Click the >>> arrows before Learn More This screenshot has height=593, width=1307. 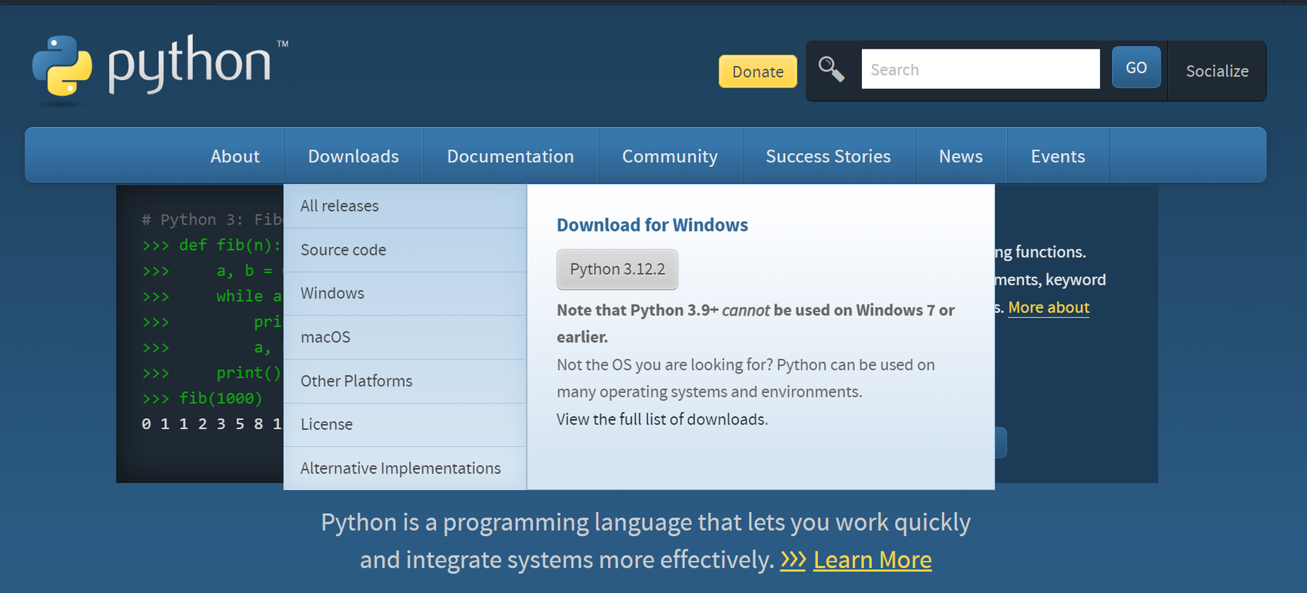tap(793, 560)
